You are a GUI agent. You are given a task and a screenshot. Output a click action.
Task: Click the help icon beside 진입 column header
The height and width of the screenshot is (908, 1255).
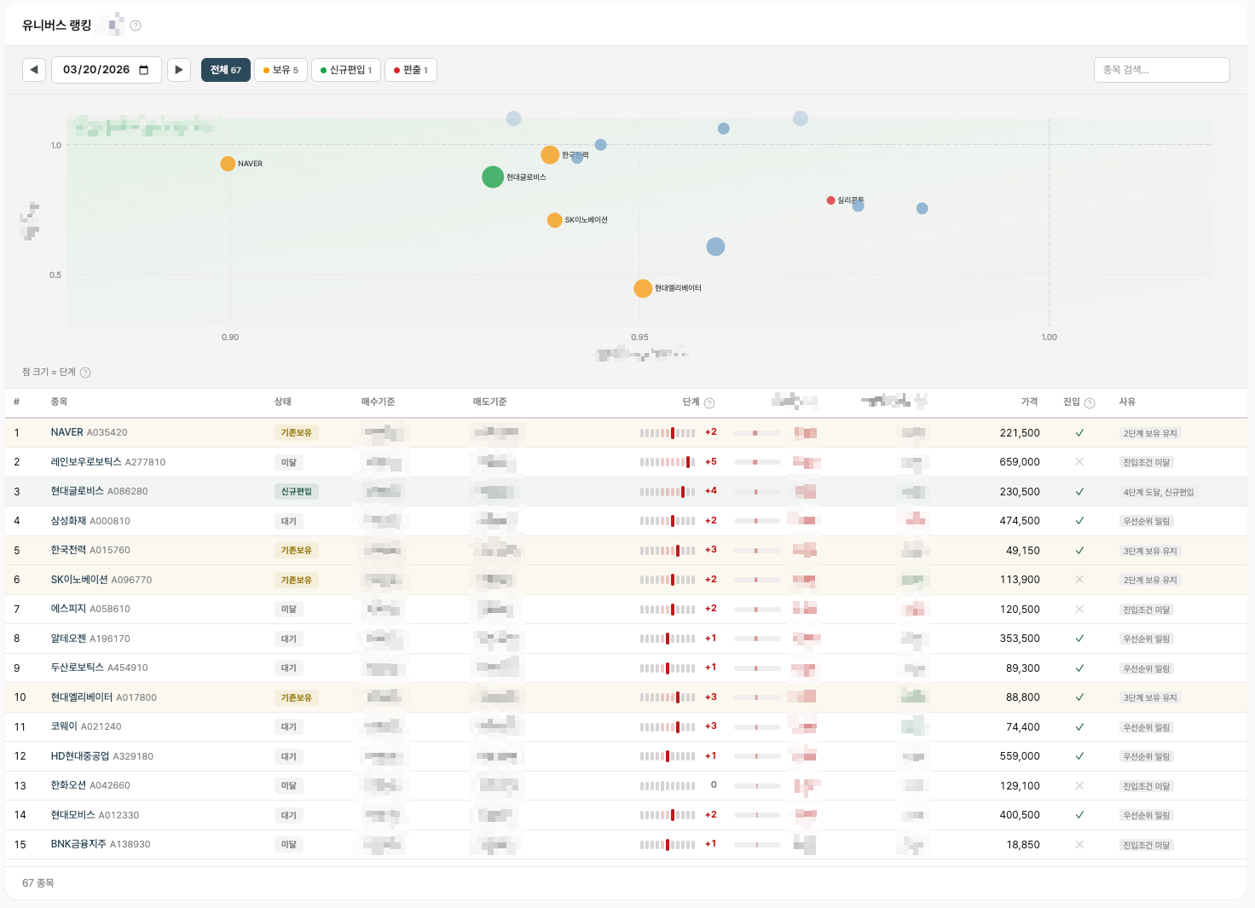(x=1090, y=403)
